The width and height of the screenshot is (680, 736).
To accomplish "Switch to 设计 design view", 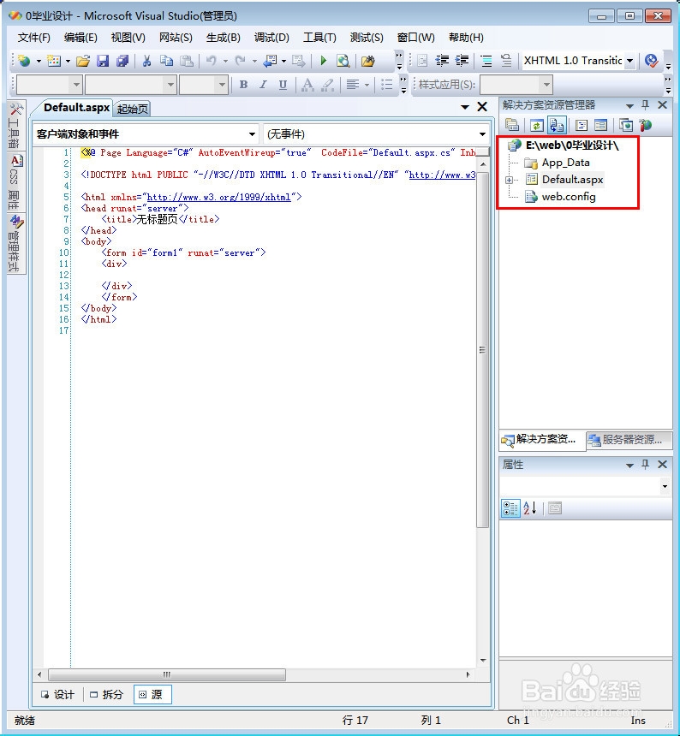I will (57, 694).
